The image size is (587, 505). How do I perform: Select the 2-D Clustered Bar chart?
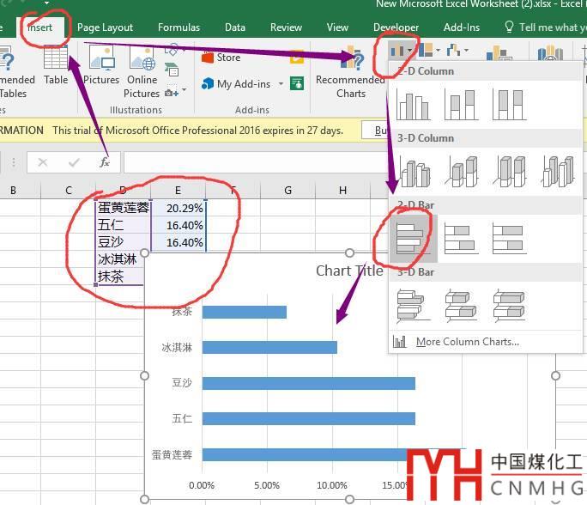coord(413,239)
